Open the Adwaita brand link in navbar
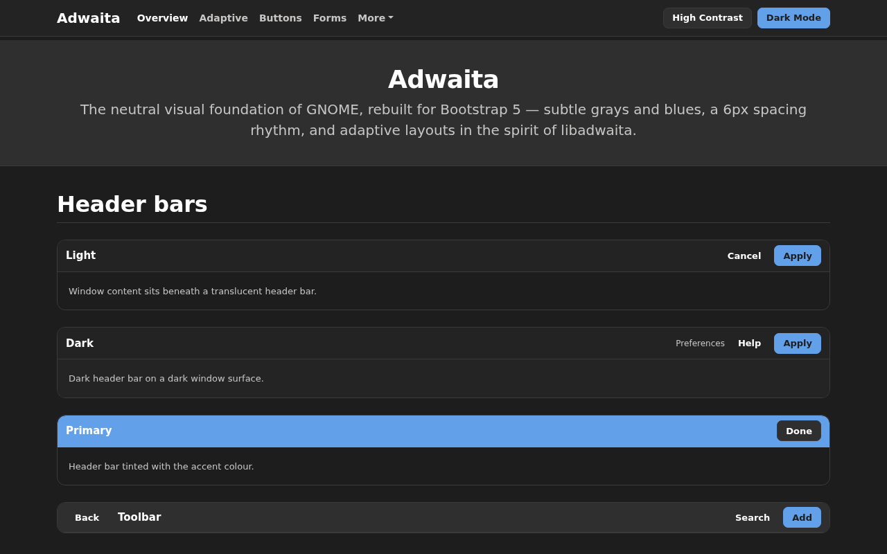Viewport: 887px width, 554px height. [x=88, y=18]
